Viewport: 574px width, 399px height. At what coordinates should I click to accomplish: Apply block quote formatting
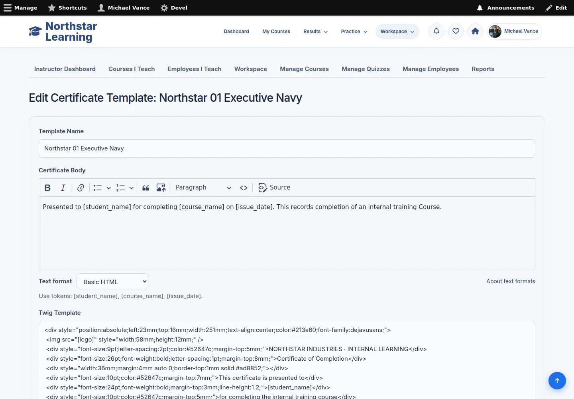coord(146,188)
